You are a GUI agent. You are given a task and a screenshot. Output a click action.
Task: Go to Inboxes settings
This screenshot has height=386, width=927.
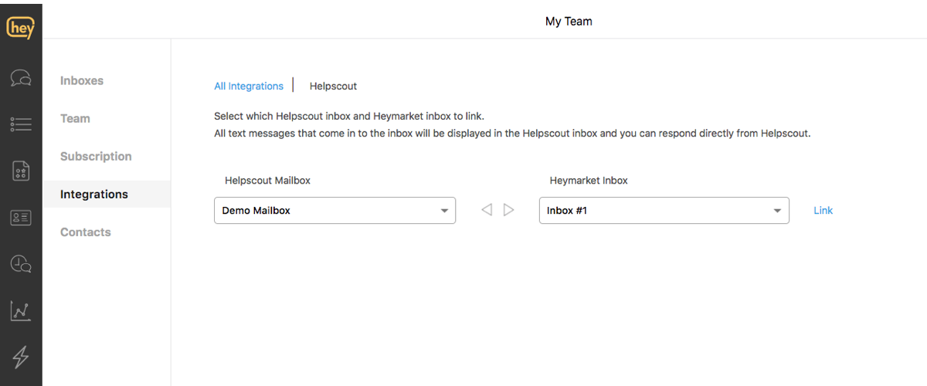[x=82, y=80]
